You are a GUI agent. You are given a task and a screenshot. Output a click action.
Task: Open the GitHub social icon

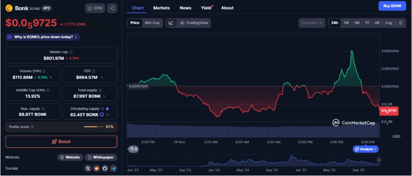tap(105, 168)
